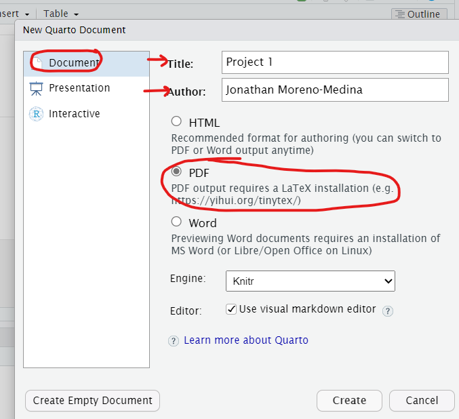Image resolution: width=459 pixels, height=419 pixels.
Task: Select the PDF radio button
Action: point(177,172)
